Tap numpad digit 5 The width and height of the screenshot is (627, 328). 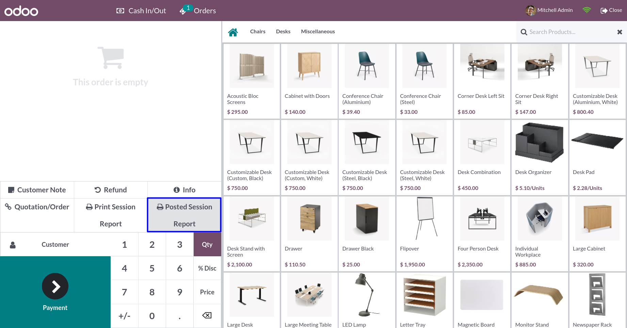152,268
